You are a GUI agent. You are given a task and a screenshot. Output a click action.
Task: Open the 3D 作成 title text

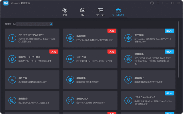click(x=23, y=78)
